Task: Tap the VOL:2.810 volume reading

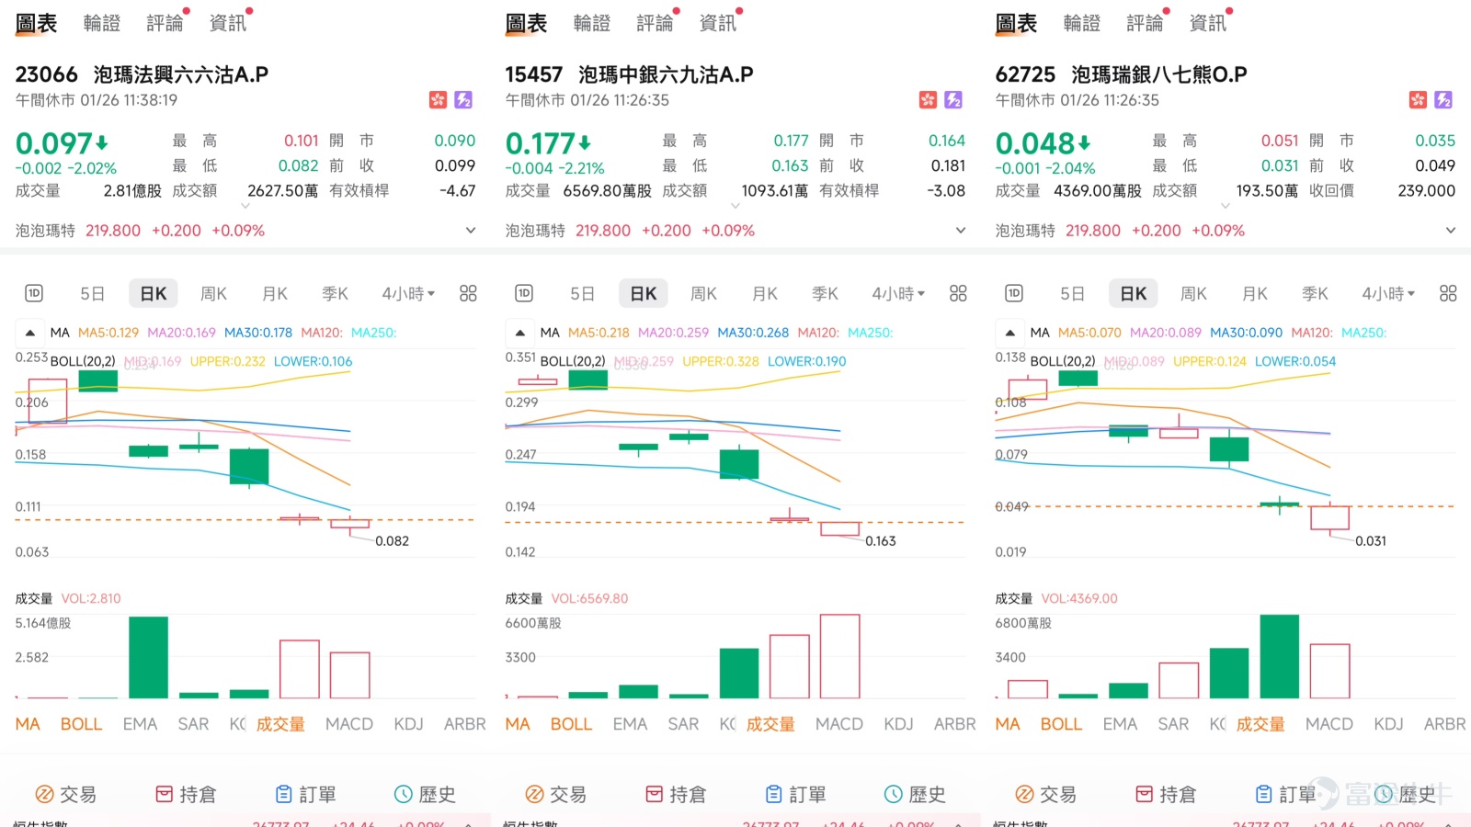Action: (x=91, y=598)
